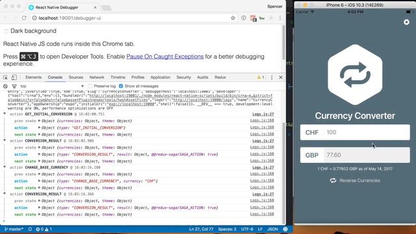Open Logs.js:27 link beside CHANGE_BASE_CURRENCY
This screenshot has width=416, height=234.
[x=263, y=168]
